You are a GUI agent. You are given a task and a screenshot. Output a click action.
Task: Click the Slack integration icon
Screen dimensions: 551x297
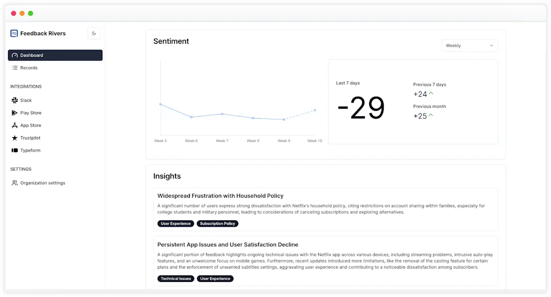pos(15,101)
